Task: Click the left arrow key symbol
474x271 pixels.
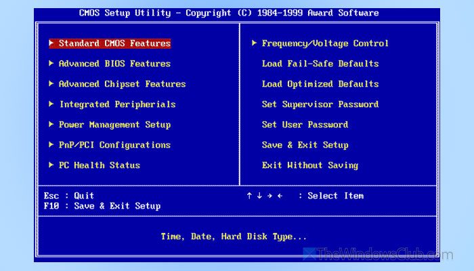Action: coord(280,196)
